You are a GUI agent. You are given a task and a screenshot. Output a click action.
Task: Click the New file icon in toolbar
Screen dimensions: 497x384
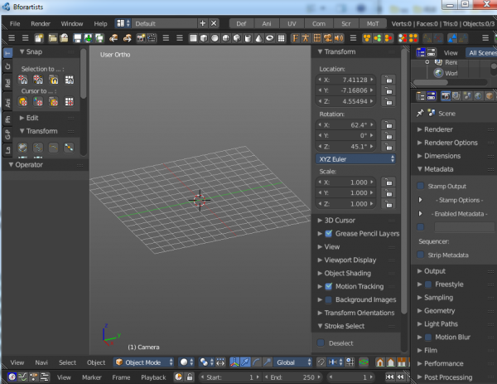(x=40, y=38)
